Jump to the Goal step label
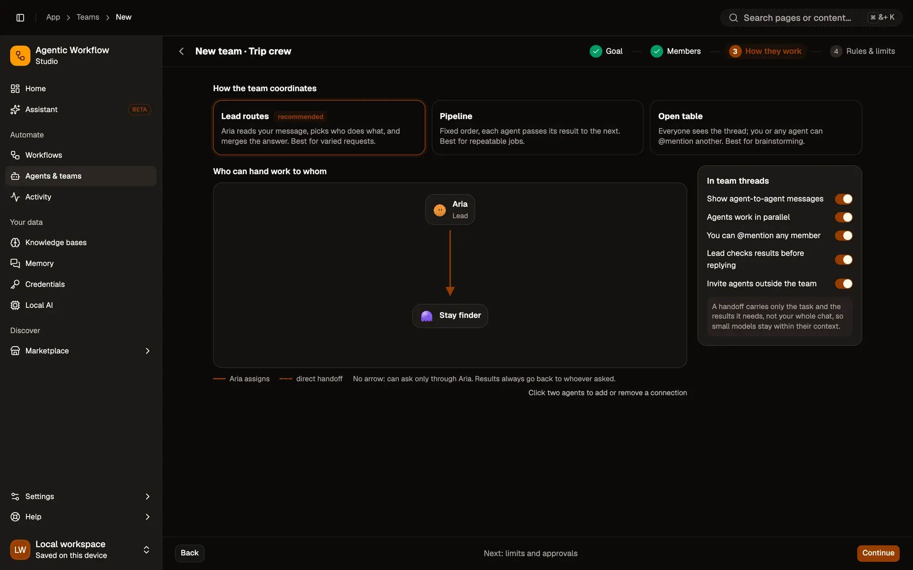 point(614,51)
